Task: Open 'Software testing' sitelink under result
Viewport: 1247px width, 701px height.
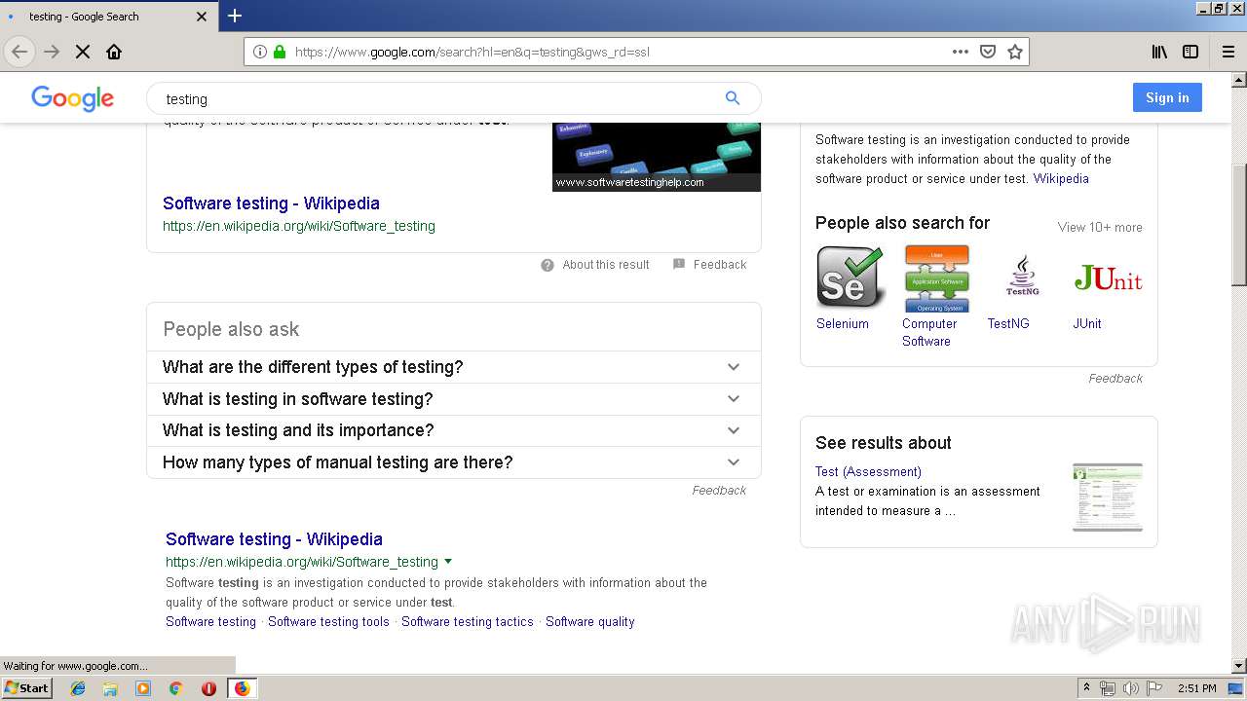Action: click(210, 622)
